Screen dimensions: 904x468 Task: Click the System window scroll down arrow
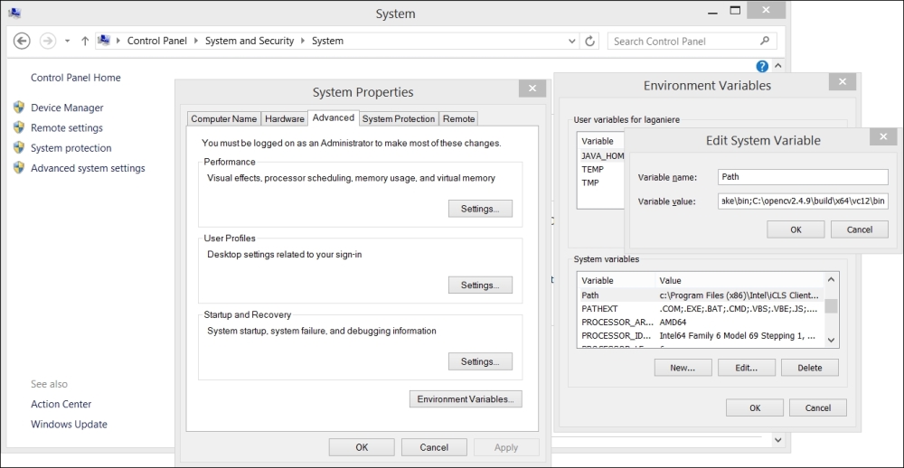[777, 440]
